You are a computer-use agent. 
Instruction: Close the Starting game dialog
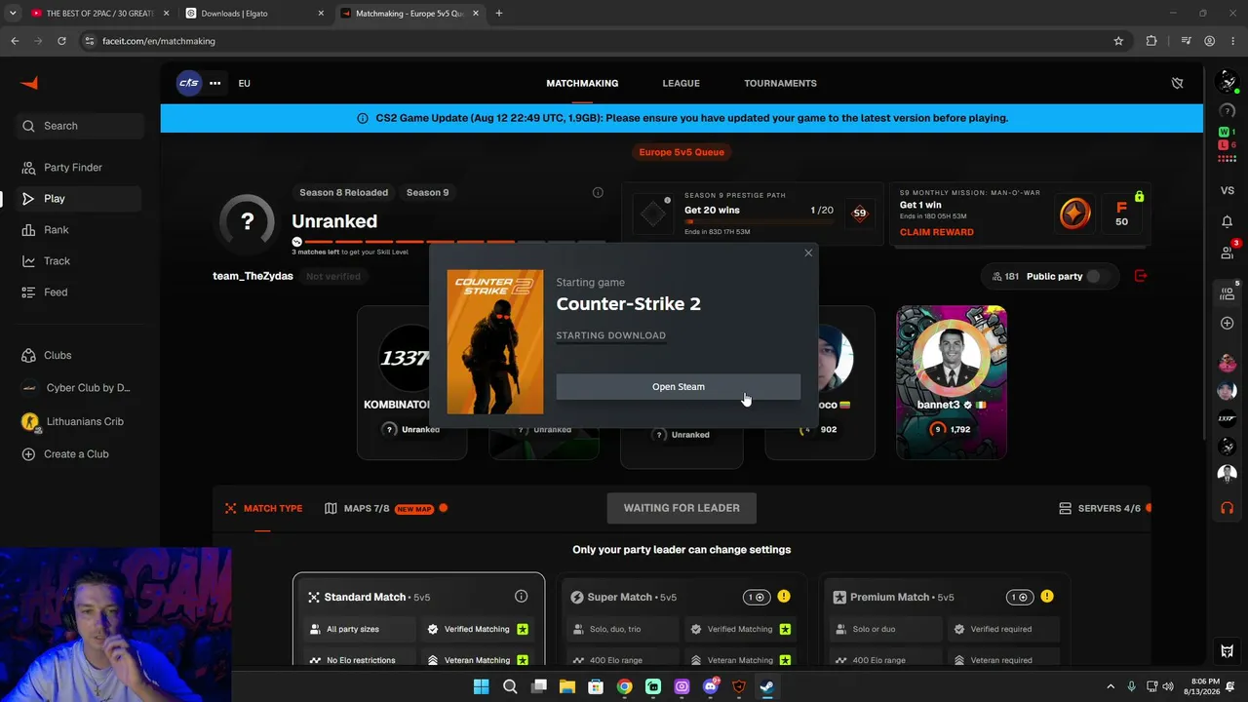(x=808, y=253)
